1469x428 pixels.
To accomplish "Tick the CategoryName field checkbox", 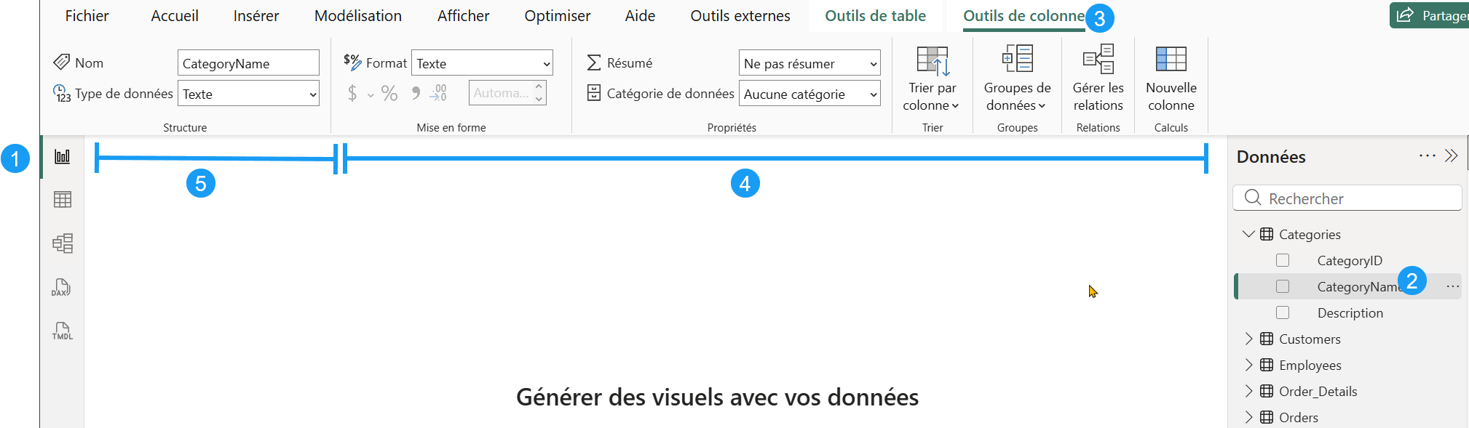I will pyautogui.click(x=1283, y=286).
